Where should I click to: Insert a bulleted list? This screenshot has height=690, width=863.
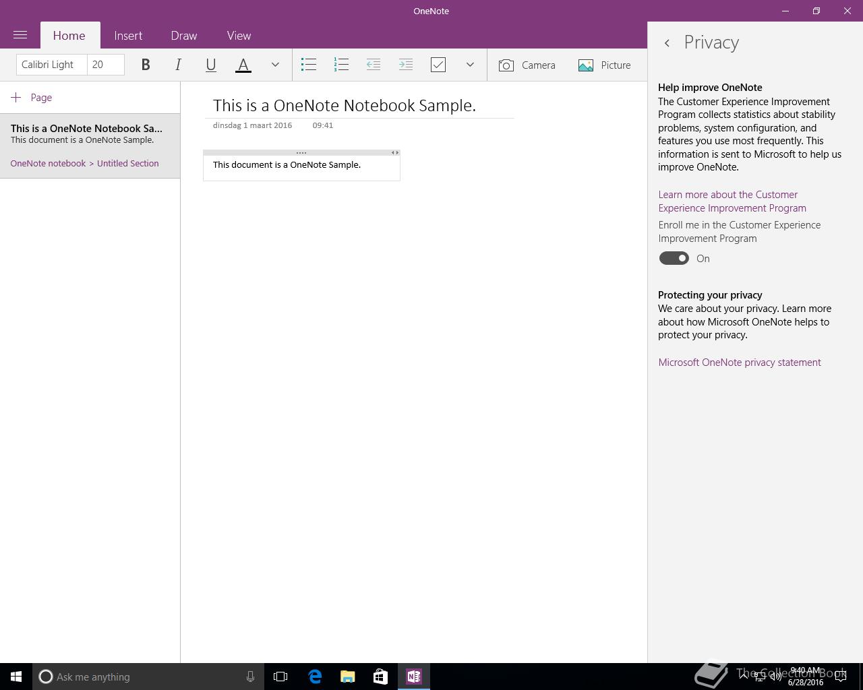tap(309, 65)
